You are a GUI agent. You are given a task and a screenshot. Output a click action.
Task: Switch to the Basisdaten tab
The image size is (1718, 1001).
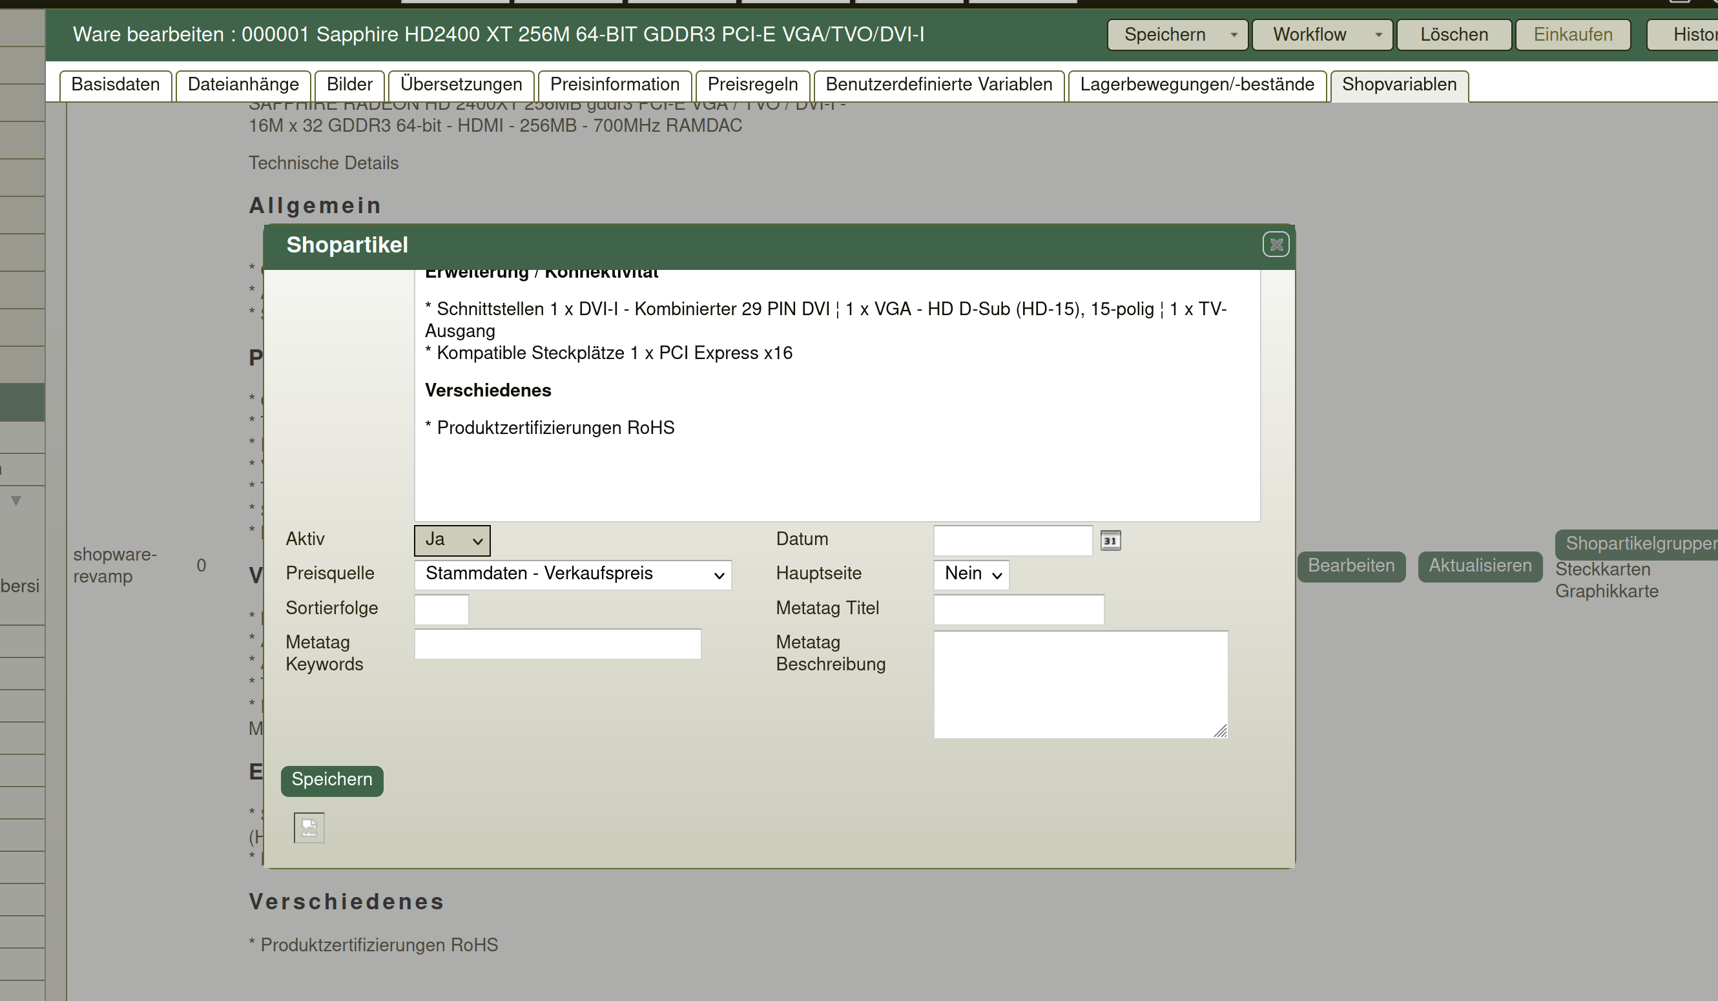(115, 85)
